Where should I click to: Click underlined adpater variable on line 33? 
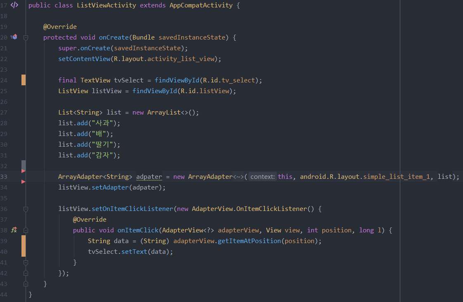coord(149,177)
